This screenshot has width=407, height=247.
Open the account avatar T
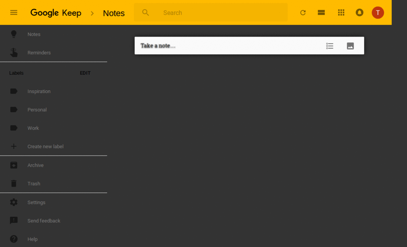378,12
